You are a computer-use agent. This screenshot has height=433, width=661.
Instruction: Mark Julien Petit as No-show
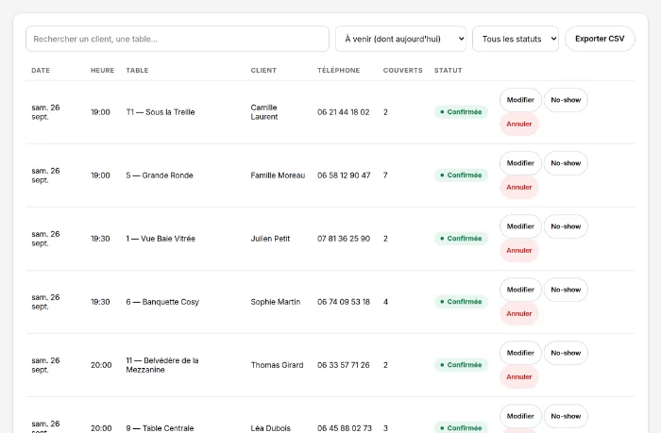click(x=566, y=226)
